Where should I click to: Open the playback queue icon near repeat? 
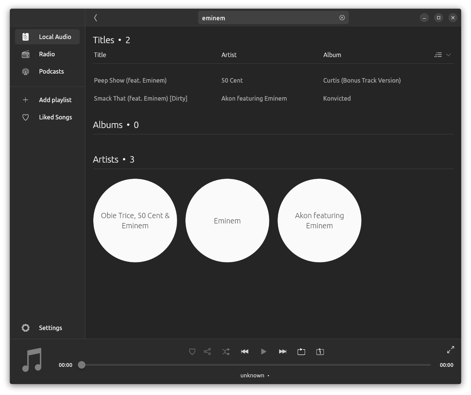click(320, 351)
